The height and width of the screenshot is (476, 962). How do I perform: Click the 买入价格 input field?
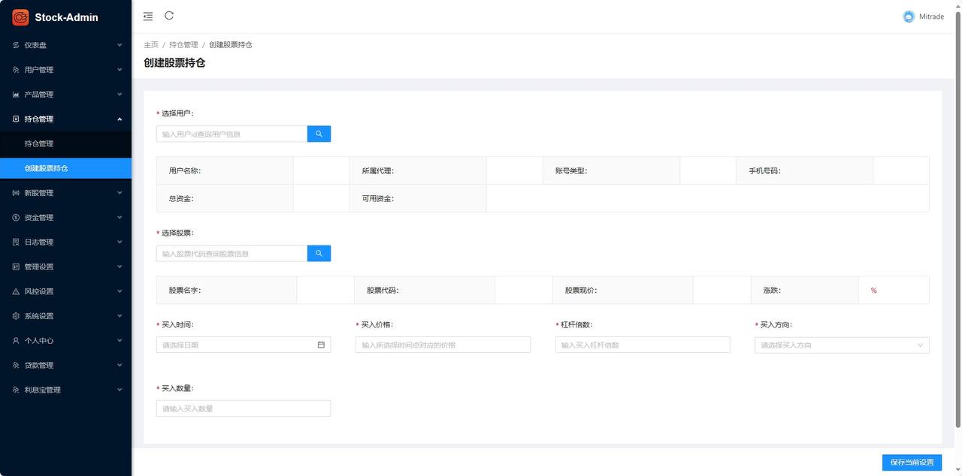pos(443,345)
